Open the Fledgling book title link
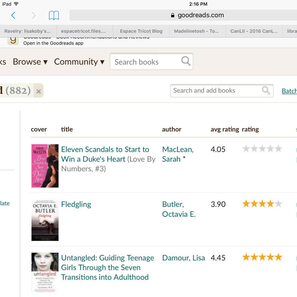Image resolution: width=297 pixels, height=297 pixels. coord(76,204)
